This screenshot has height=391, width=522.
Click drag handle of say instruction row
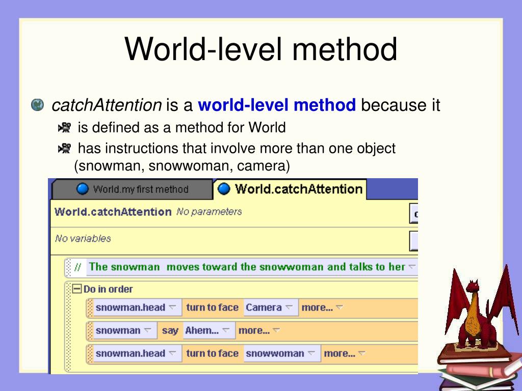pos(90,330)
